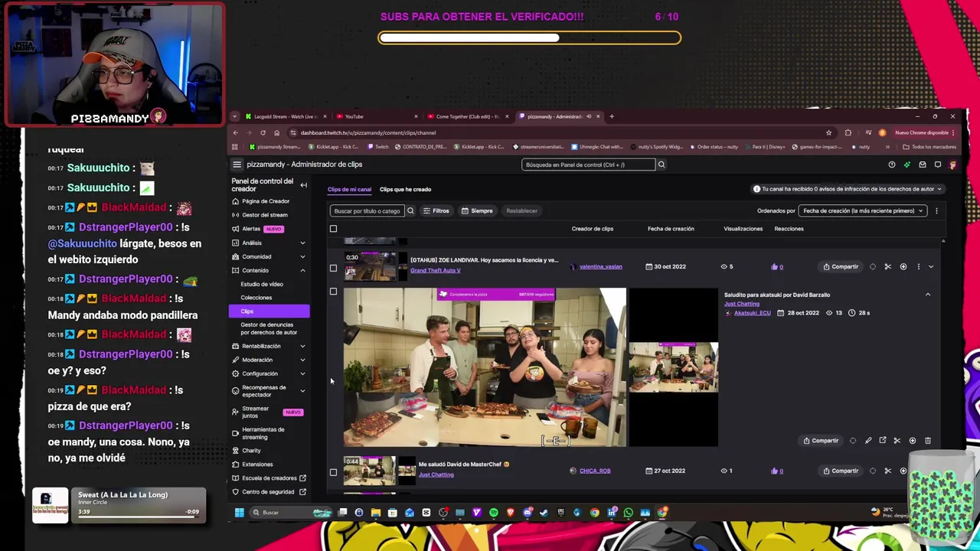Click the green sparkle icon in top bar

pyautogui.click(x=907, y=165)
